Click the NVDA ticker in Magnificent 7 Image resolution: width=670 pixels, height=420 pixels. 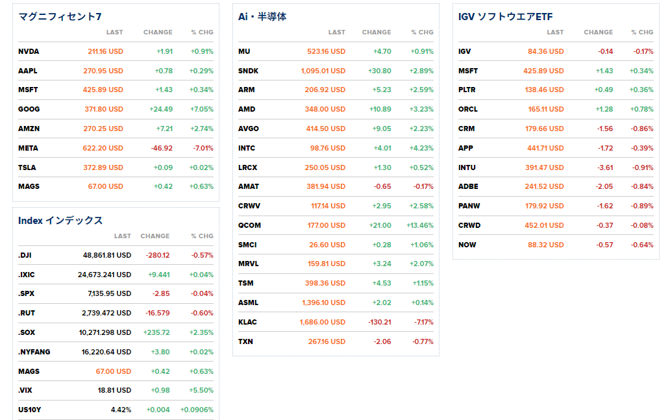pos(29,51)
